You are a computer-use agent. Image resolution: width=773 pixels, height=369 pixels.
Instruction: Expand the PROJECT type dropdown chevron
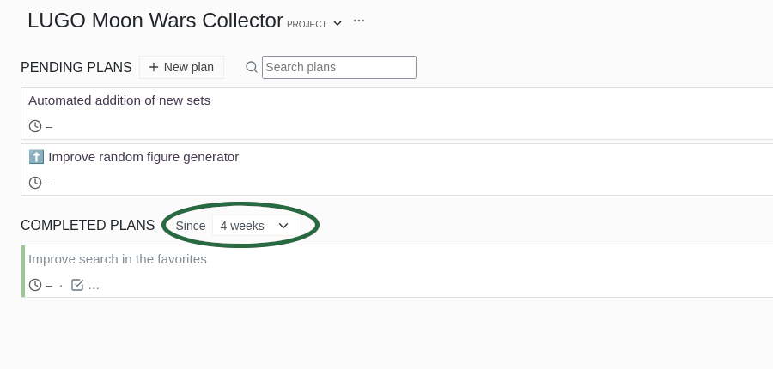338,23
